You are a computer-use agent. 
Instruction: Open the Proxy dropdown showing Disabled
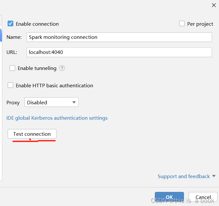pyautogui.click(x=51, y=102)
